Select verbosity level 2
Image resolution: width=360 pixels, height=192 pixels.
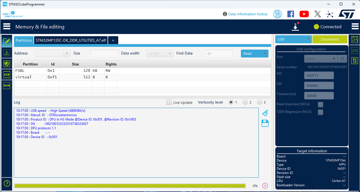(x=245, y=102)
